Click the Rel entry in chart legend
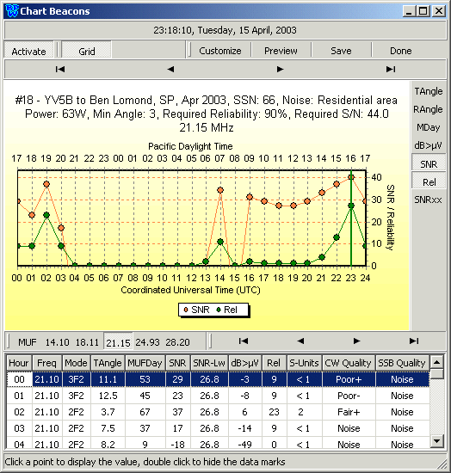The image size is (451, 473). click(x=227, y=310)
